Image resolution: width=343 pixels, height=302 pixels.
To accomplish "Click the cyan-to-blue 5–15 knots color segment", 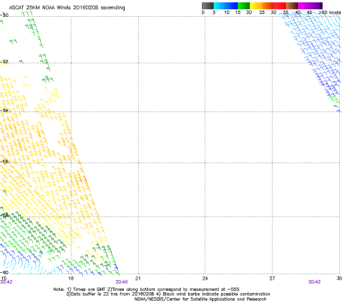I will coord(226,6).
